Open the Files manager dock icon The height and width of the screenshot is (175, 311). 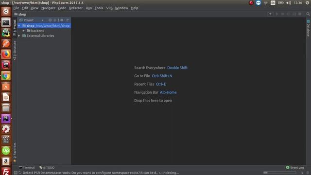pyautogui.click(x=6, y=108)
